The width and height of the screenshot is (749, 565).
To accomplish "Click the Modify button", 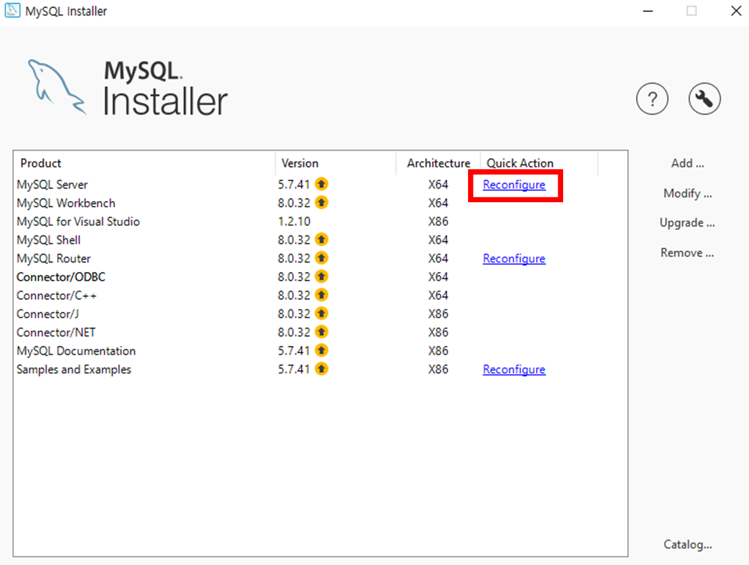I will coord(687,193).
